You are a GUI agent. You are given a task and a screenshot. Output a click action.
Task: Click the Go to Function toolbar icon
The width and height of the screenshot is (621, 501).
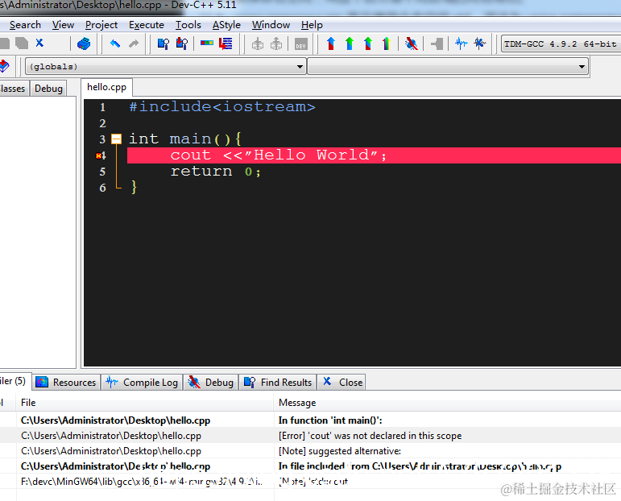click(207, 43)
